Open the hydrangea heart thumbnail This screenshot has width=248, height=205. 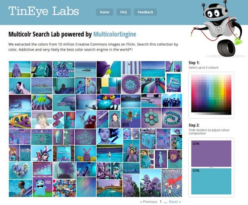click(20, 170)
